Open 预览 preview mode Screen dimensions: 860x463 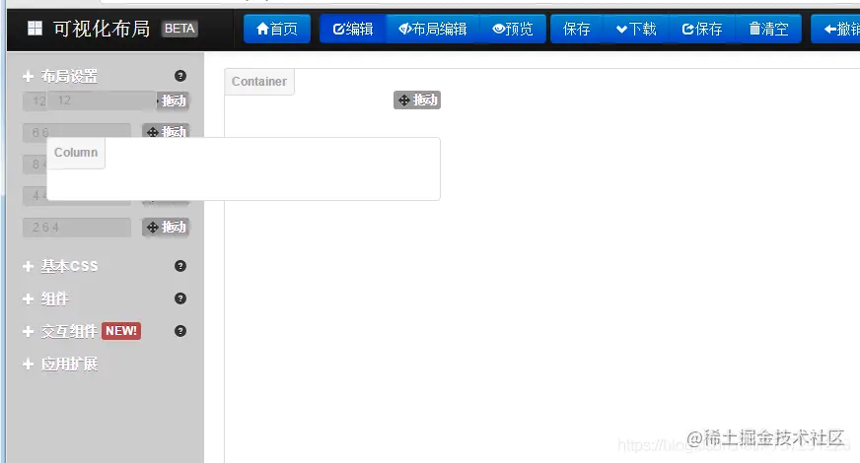513,29
